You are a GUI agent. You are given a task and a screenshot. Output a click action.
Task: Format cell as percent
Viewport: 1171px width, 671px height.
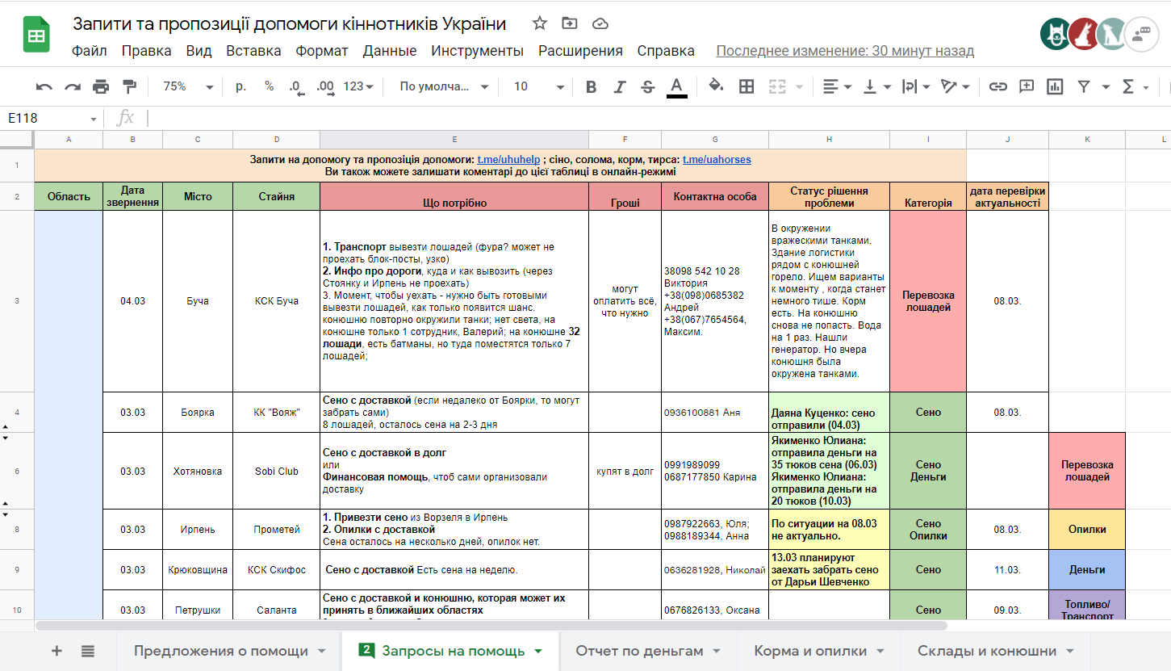269,86
